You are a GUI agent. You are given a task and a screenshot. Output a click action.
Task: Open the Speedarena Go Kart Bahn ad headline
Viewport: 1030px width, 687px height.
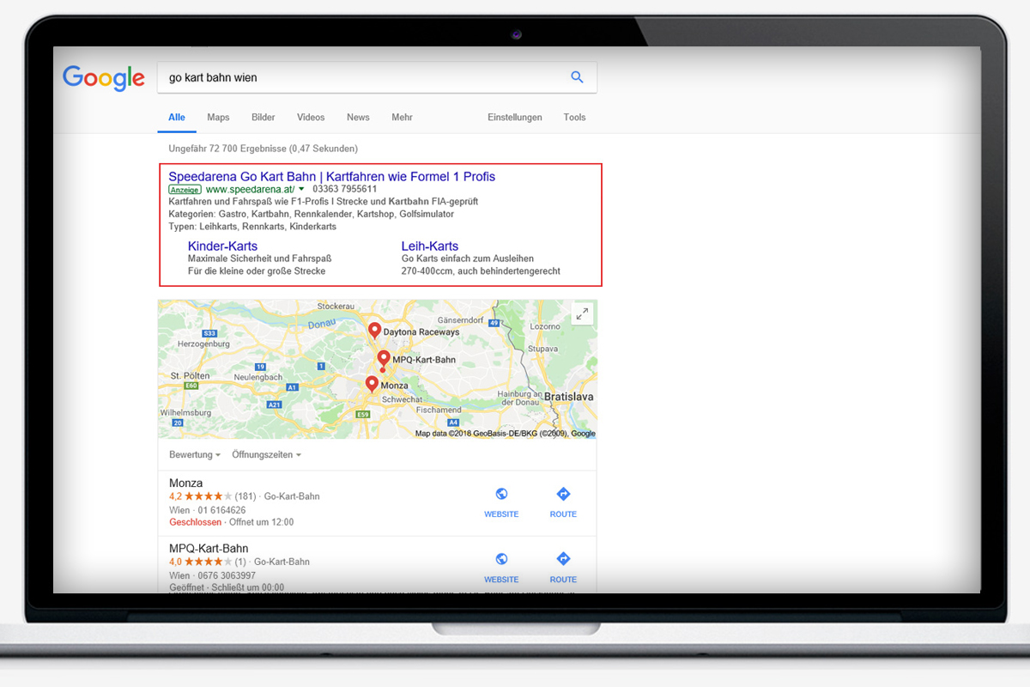pyautogui.click(x=332, y=177)
